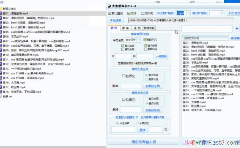Screen dimensions: 240x148
Task: Open the 特殊功能 tab
Action: tap(149, 28)
